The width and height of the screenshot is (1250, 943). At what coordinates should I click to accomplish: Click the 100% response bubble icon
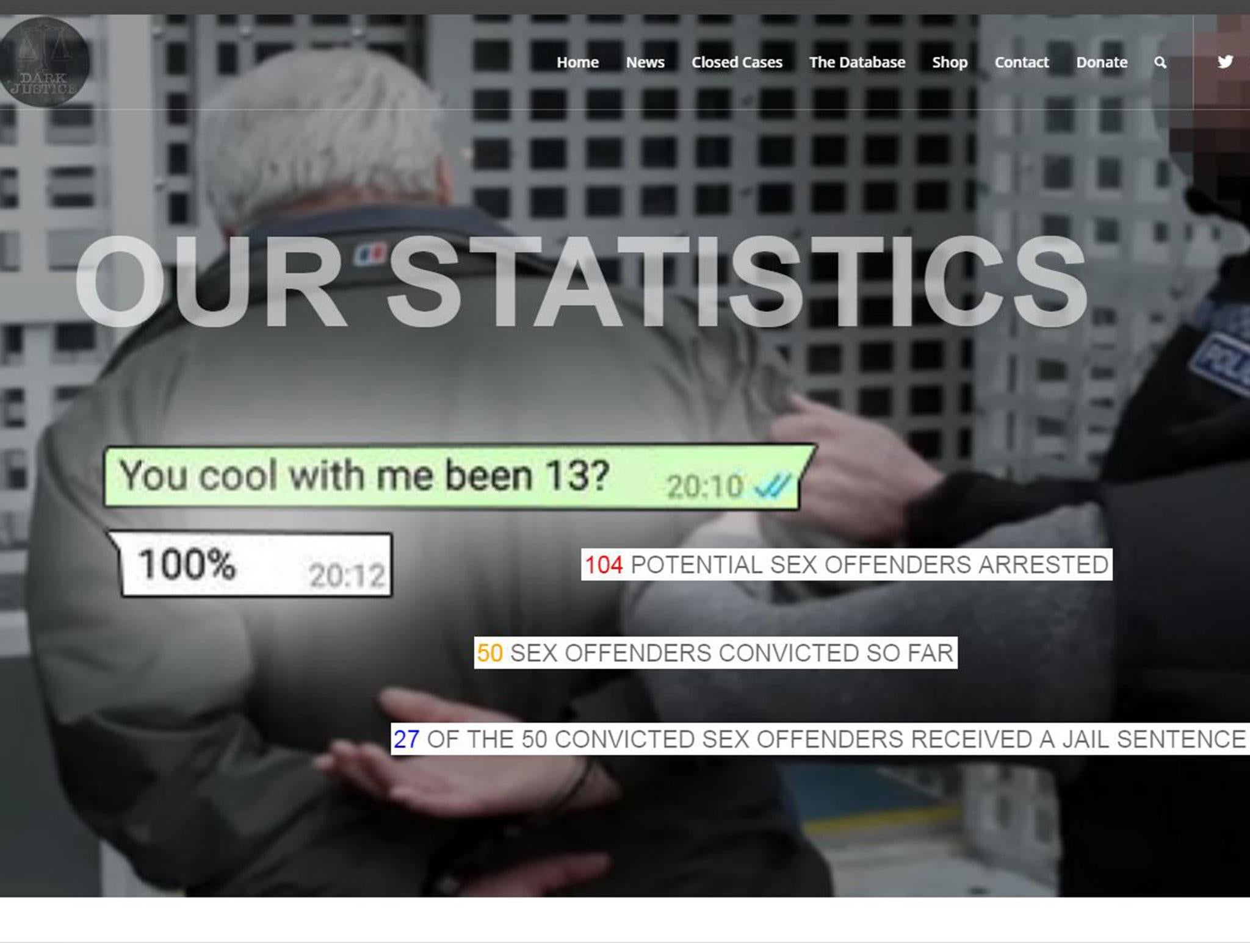pos(252,567)
